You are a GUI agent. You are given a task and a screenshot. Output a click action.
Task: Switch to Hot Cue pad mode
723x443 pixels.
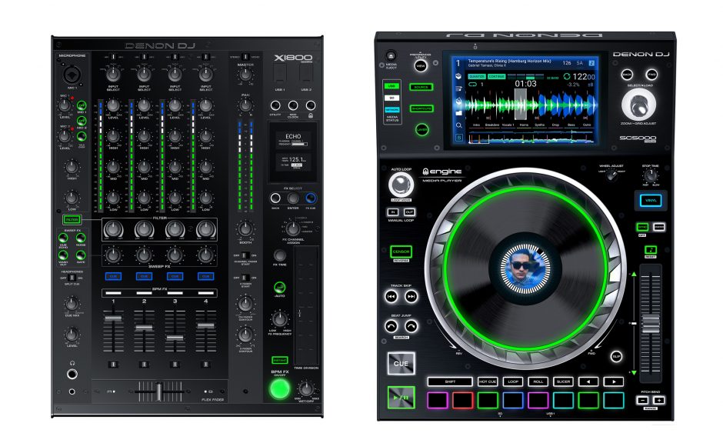(488, 381)
